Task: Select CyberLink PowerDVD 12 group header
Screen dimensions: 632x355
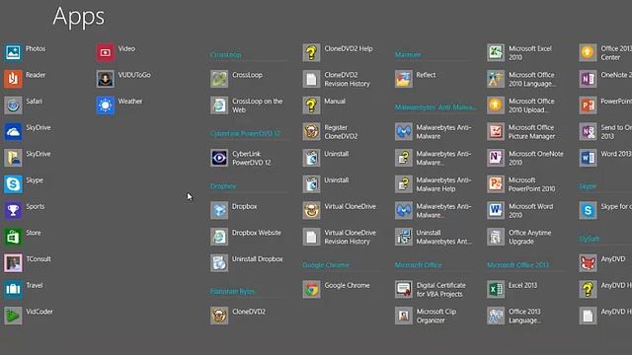Action: pos(245,134)
